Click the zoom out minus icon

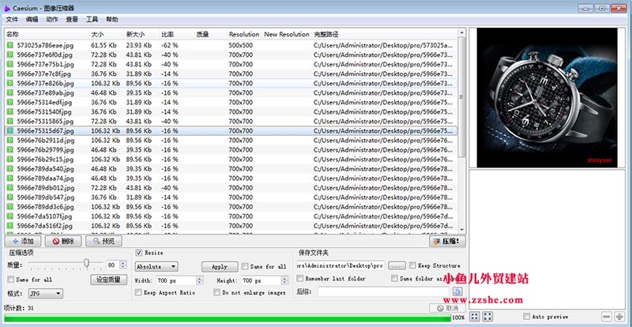coord(607,316)
